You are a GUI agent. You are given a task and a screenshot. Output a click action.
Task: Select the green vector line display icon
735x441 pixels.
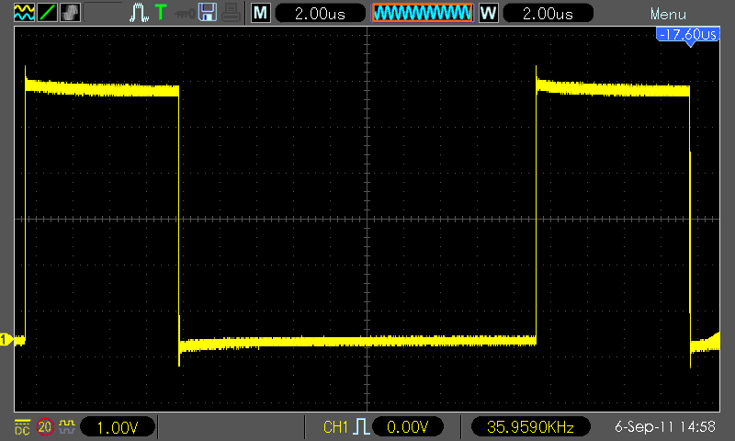point(48,12)
